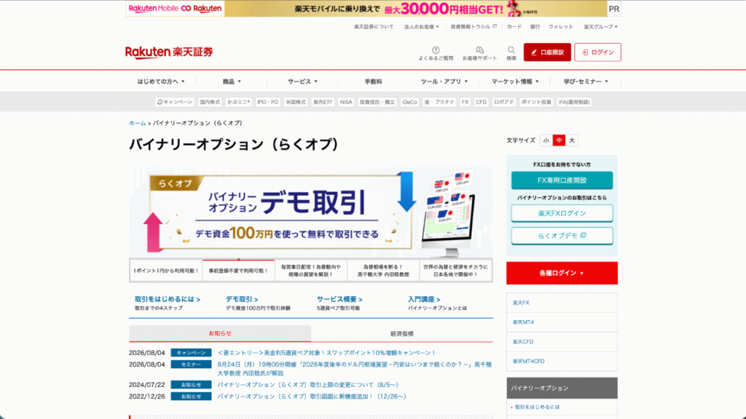Select キャンペーン quick link chip
746x419 pixels.
[x=175, y=102]
